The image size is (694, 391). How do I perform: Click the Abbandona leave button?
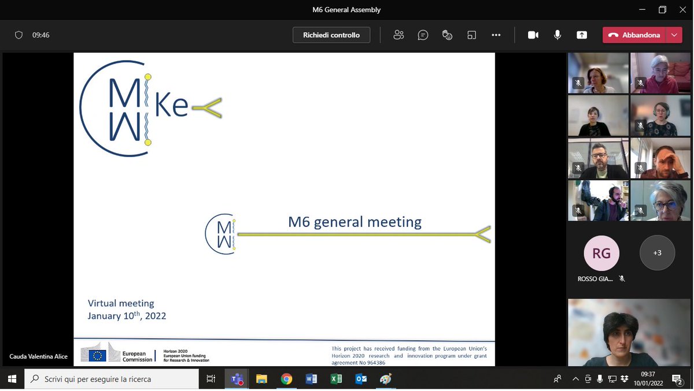(x=634, y=35)
